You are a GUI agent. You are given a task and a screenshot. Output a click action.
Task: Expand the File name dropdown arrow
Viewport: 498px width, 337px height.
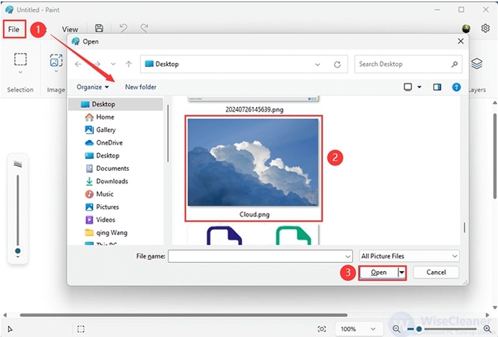coord(348,256)
